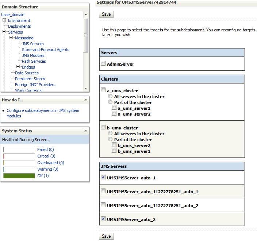Open Foreign JNDI Providers in the tree
This screenshot has width=257, height=241.
(x=35, y=85)
